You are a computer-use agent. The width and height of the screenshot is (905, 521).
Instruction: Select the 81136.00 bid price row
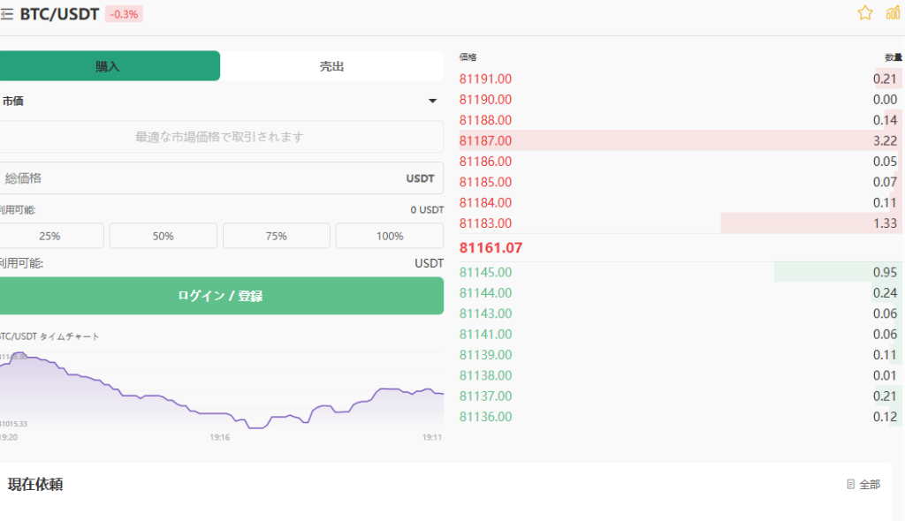(680, 417)
